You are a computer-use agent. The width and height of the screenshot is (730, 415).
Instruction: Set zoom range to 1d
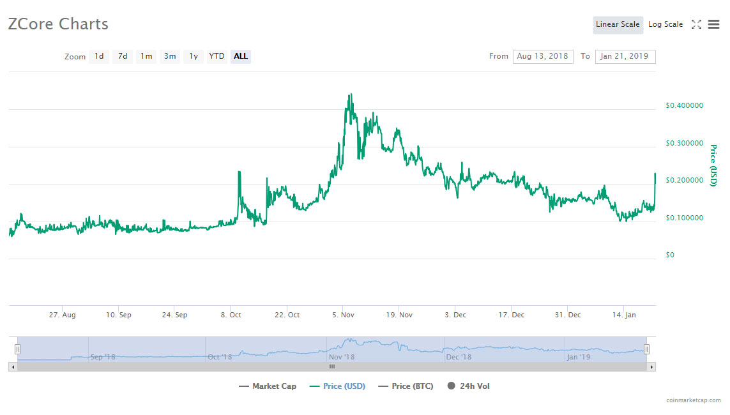(x=99, y=56)
